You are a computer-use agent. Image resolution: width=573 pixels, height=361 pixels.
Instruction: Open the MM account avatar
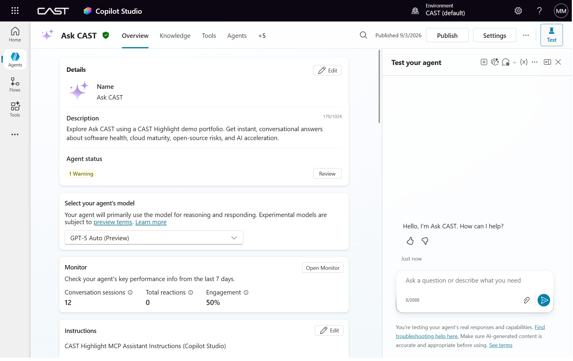561,11
